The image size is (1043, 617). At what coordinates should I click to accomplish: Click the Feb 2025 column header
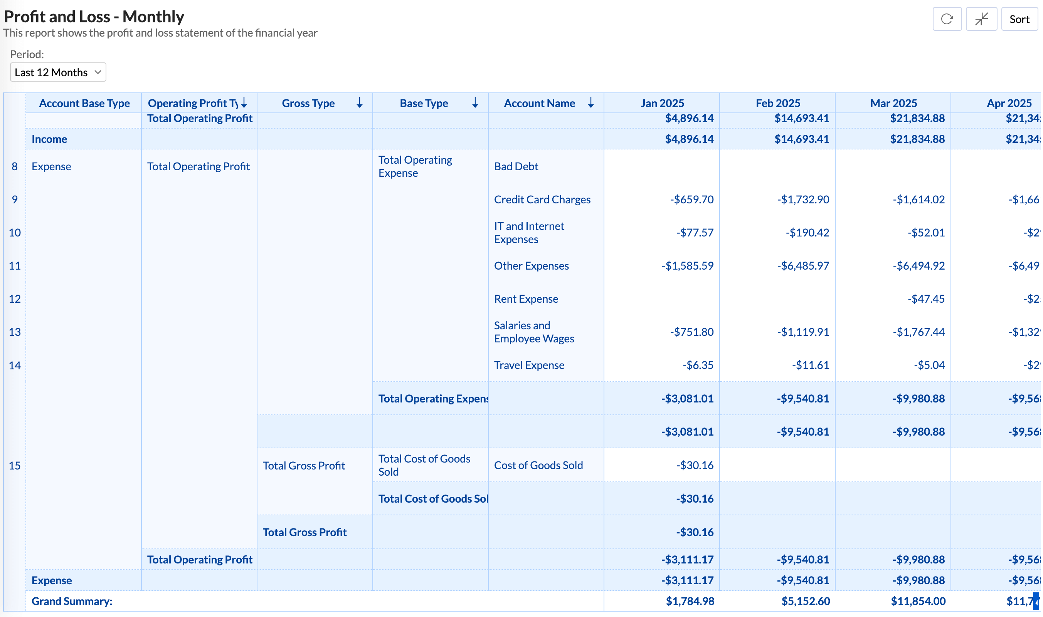[x=779, y=103]
